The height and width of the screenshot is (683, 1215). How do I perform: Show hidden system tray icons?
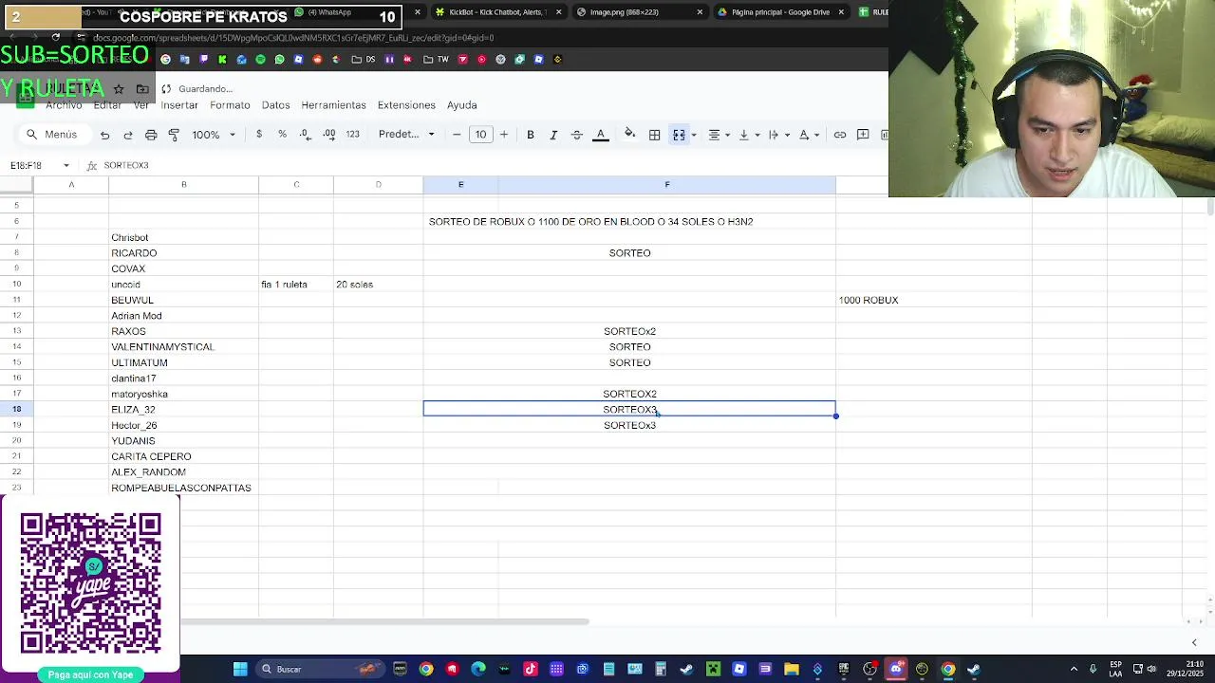tap(1074, 670)
